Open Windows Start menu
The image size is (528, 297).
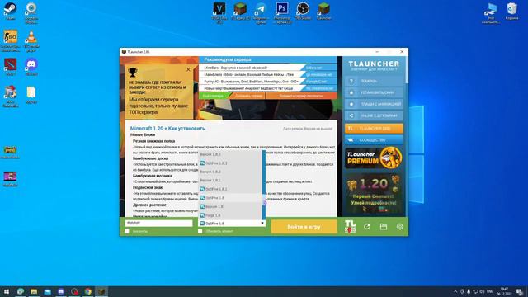tap(7, 291)
